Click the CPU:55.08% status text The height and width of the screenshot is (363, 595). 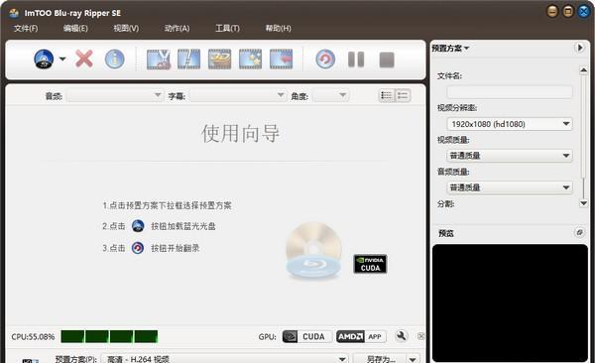[x=33, y=337]
